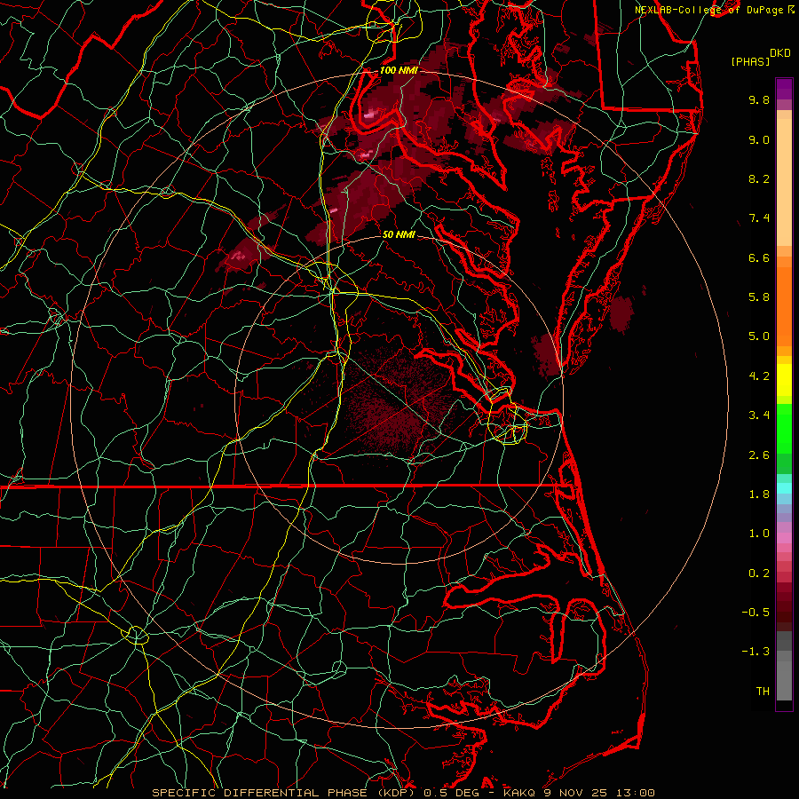This screenshot has height=799, width=799.
Task: Pick the cyan segment of the color bar
Action: [x=784, y=488]
